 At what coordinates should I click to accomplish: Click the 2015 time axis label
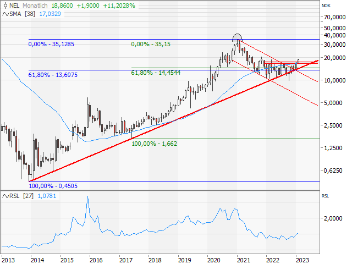click(67, 260)
